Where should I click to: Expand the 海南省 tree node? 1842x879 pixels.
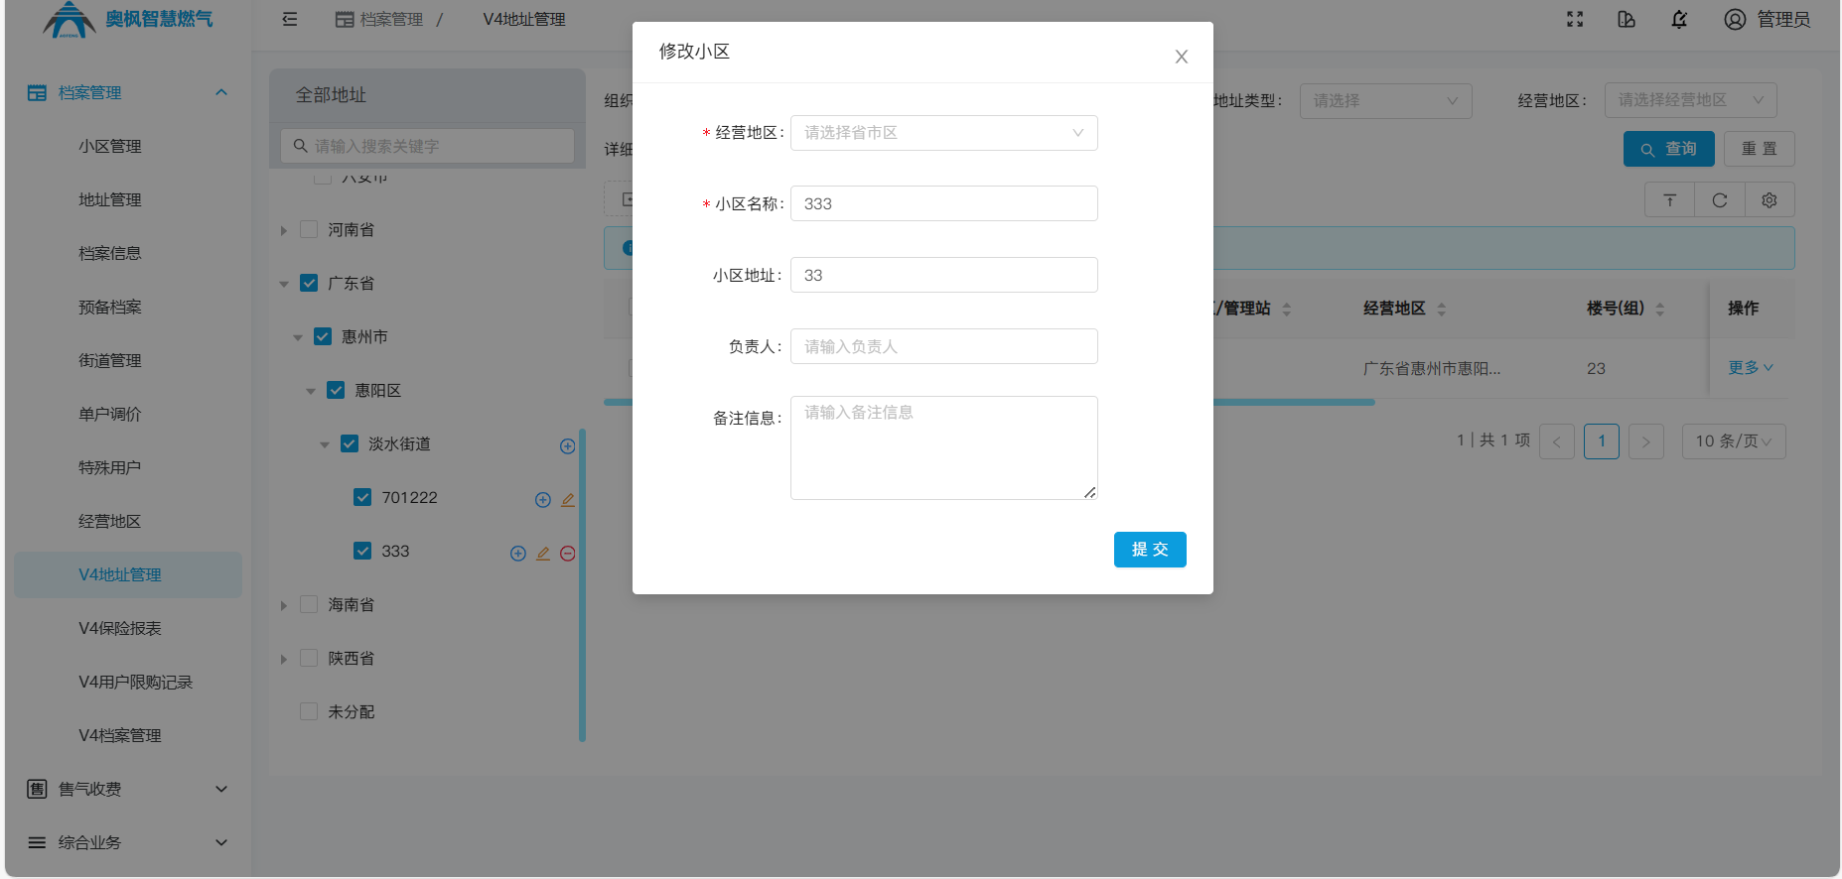pyautogui.click(x=284, y=605)
